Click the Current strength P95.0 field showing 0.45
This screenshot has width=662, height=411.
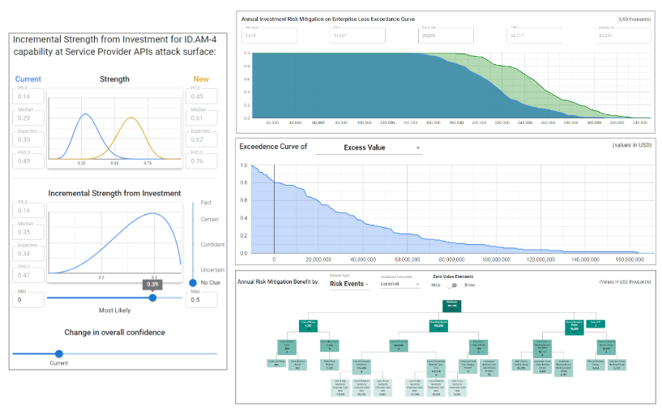pos(28,161)
